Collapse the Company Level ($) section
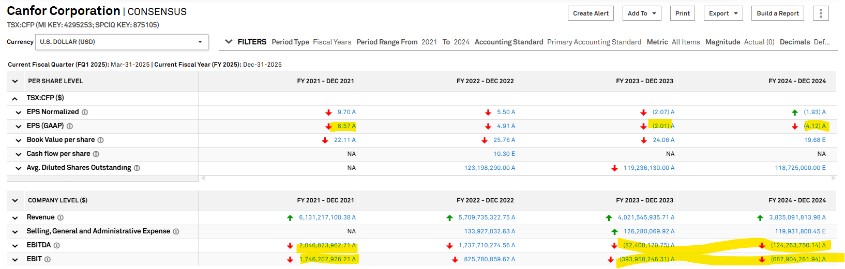Image resolution: width=845 pixels, height=269 pixels. click(15, 200)
